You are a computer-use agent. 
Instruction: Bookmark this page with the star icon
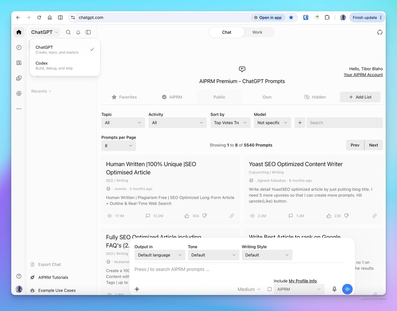[291, 18]
